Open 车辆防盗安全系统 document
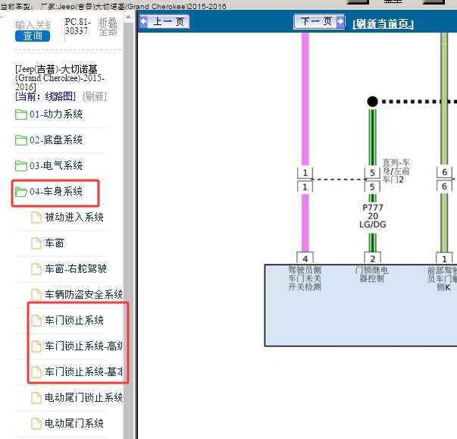Screen dimensions: 457x439 coord(83,294)
